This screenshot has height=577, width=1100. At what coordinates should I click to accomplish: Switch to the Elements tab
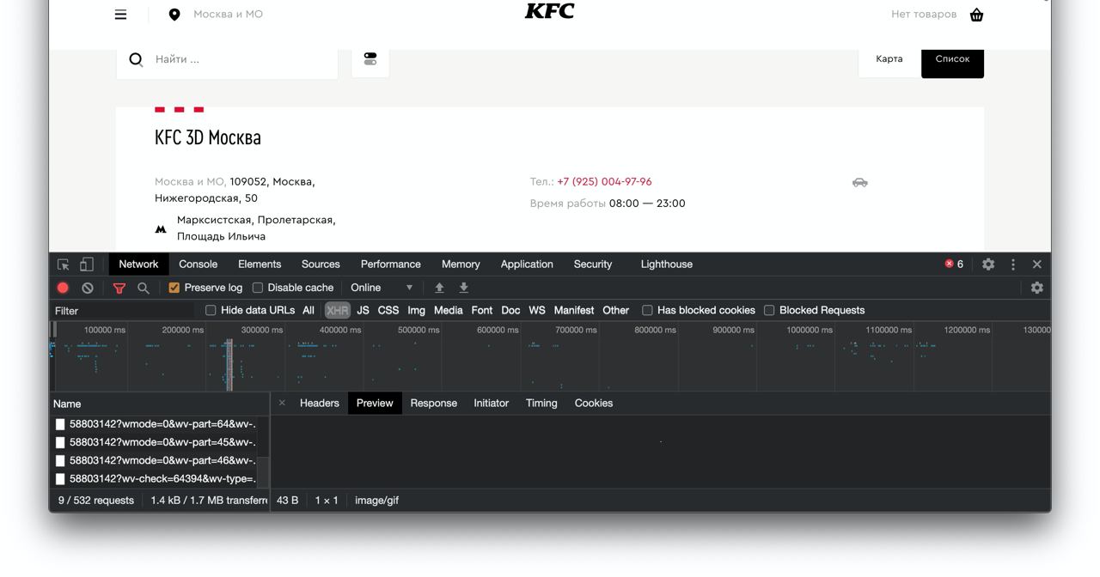pos(260,264)
